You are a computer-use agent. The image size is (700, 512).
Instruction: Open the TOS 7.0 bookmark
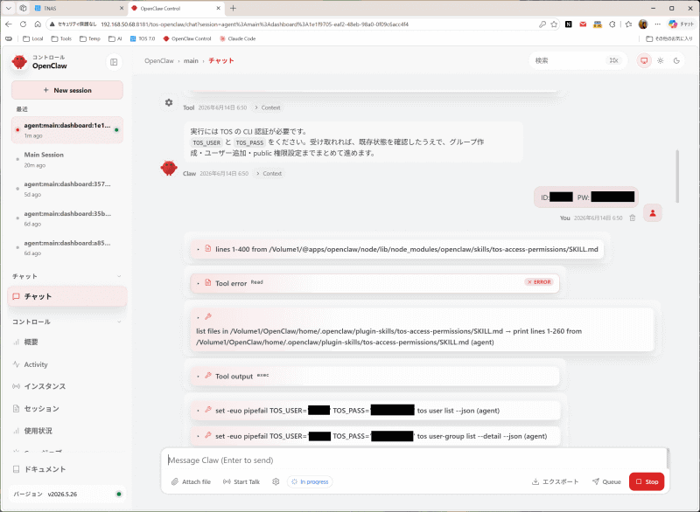[143, 38]
